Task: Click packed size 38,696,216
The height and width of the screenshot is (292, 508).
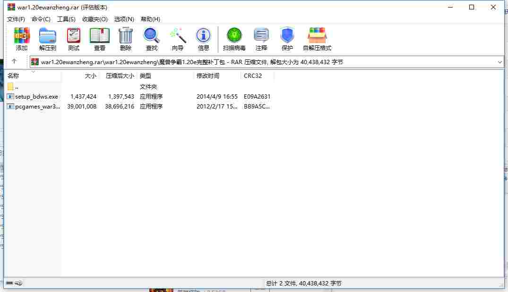Action: click(119, 107)
